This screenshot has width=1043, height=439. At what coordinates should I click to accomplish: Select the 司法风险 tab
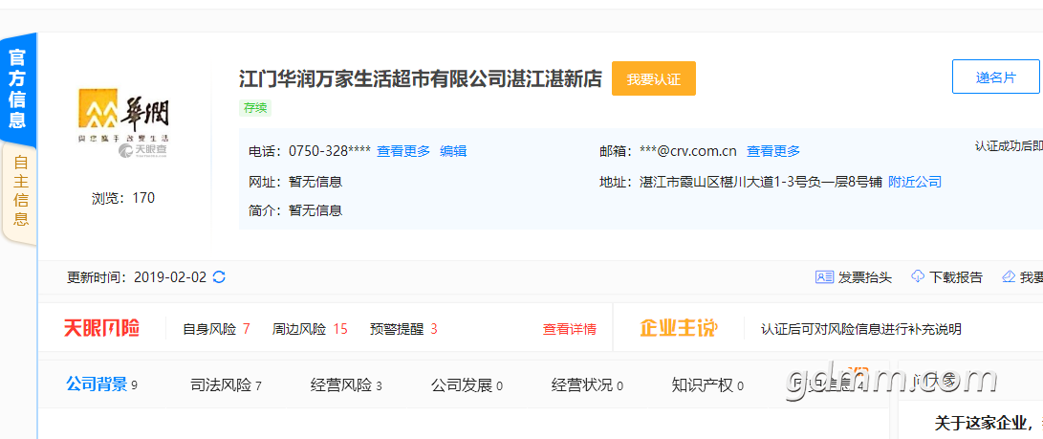tap(227, 385)
